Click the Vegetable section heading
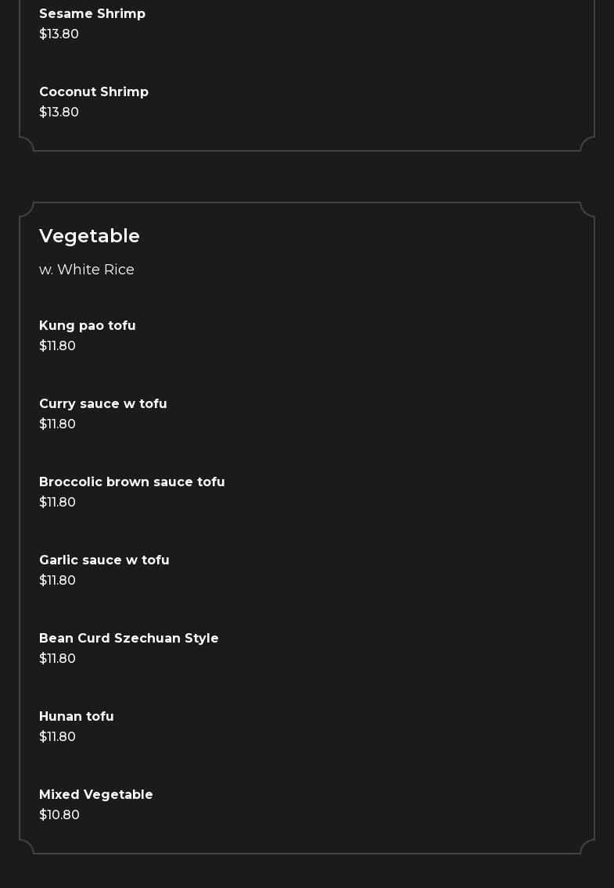Screen dimensions: 614x888 [89, 236]
